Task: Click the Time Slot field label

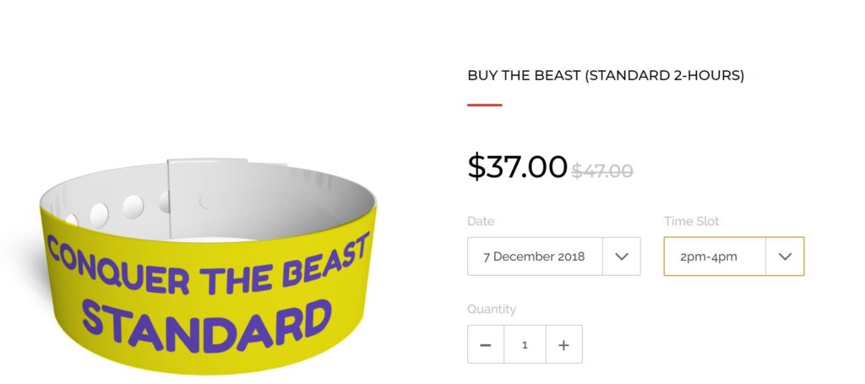Action: tap(691, 221)
